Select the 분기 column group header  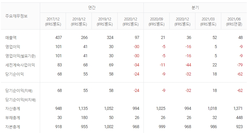coord(195,8)
